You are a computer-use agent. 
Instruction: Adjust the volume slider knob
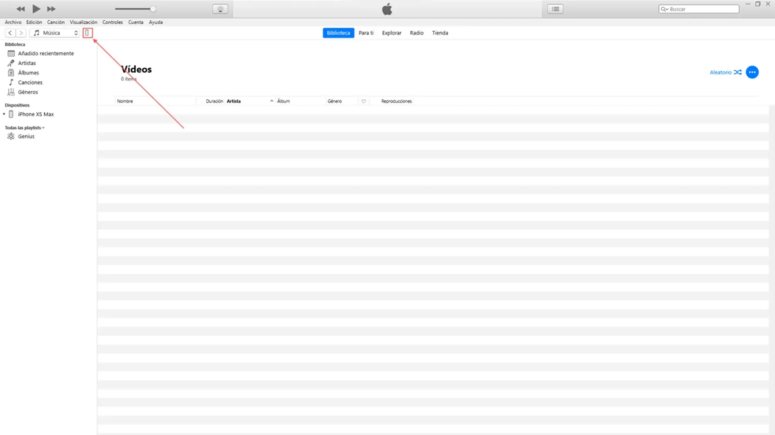point(153,9)
